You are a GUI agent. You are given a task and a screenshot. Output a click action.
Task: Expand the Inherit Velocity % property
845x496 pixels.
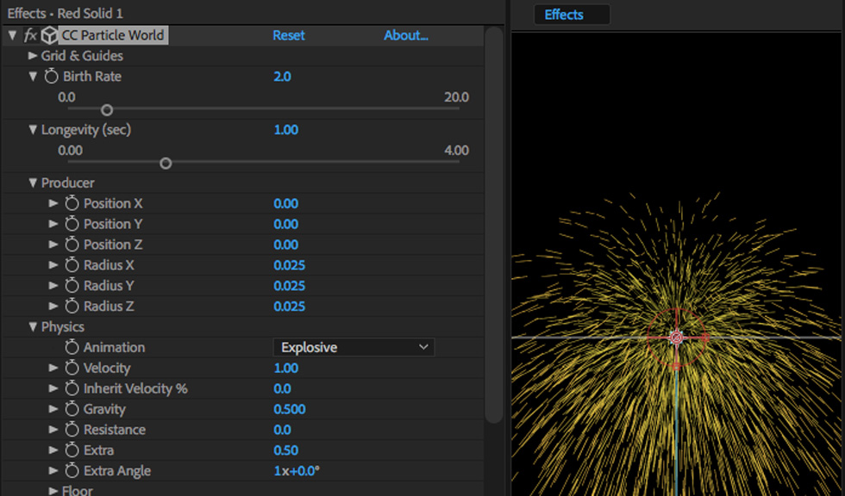pyautogui.click(x=53, y=388)
